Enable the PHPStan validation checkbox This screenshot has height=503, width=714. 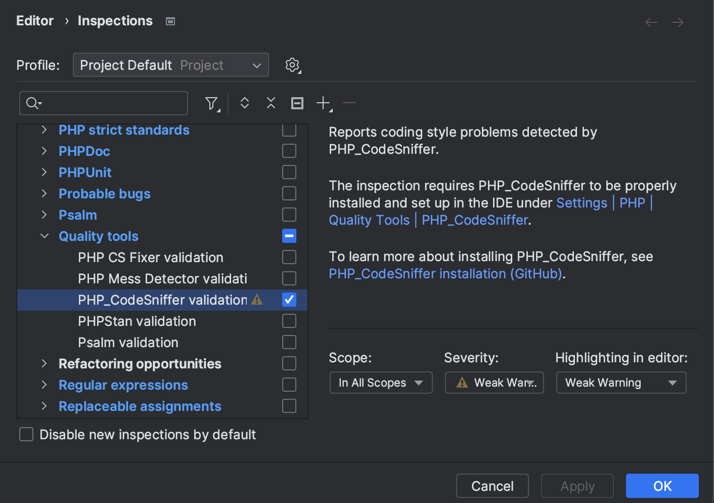(x=289, y=321)
